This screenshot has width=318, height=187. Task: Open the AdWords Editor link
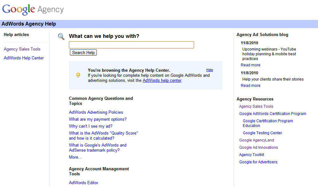point(84,183)
